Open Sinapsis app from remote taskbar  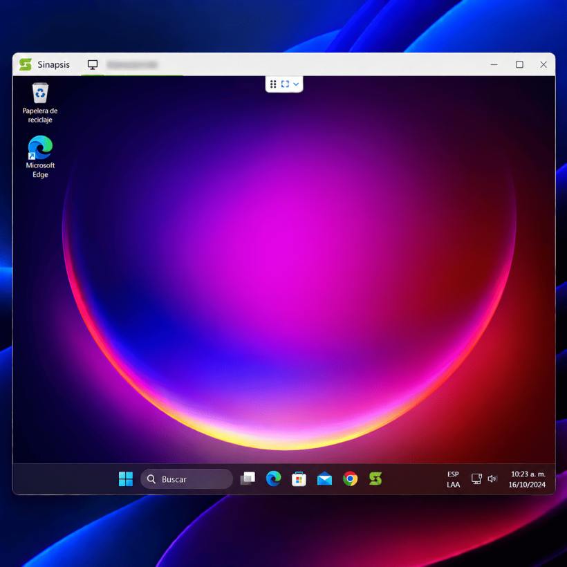point(375,478)
